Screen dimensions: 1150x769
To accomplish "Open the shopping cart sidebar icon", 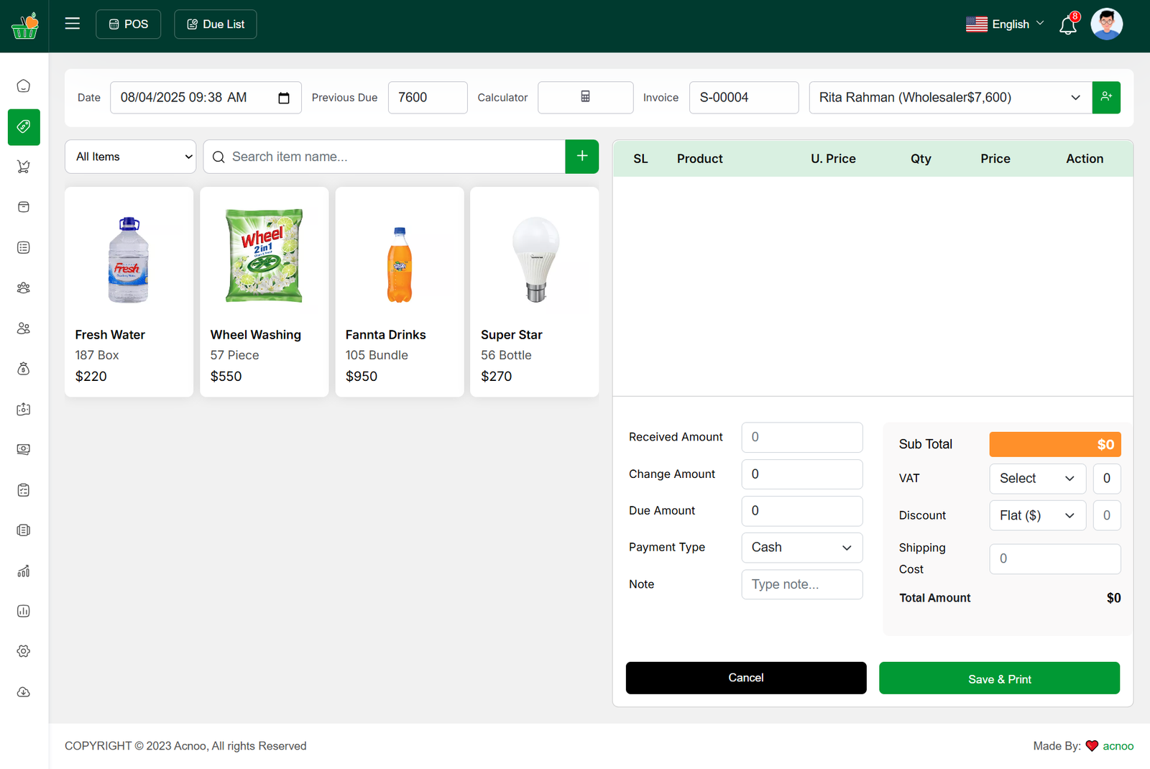I will click(24, 167).
